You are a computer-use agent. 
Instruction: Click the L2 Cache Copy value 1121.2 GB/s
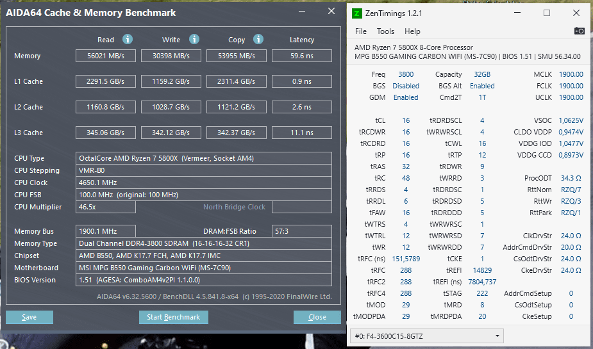click(237, 107)
